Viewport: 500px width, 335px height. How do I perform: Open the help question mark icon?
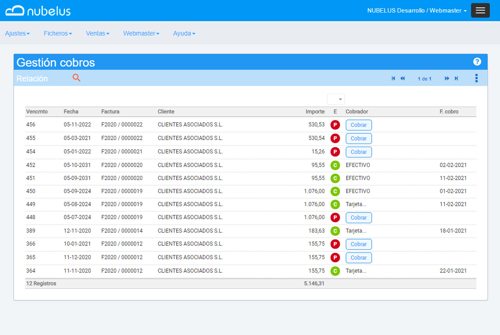click(x=477, y=62)
